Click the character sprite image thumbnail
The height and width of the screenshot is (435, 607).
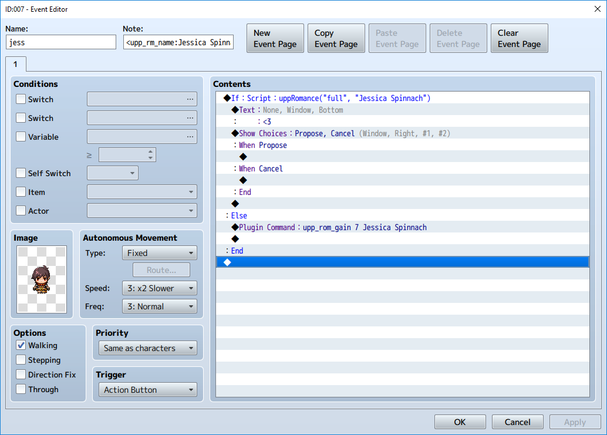point(42,279)
